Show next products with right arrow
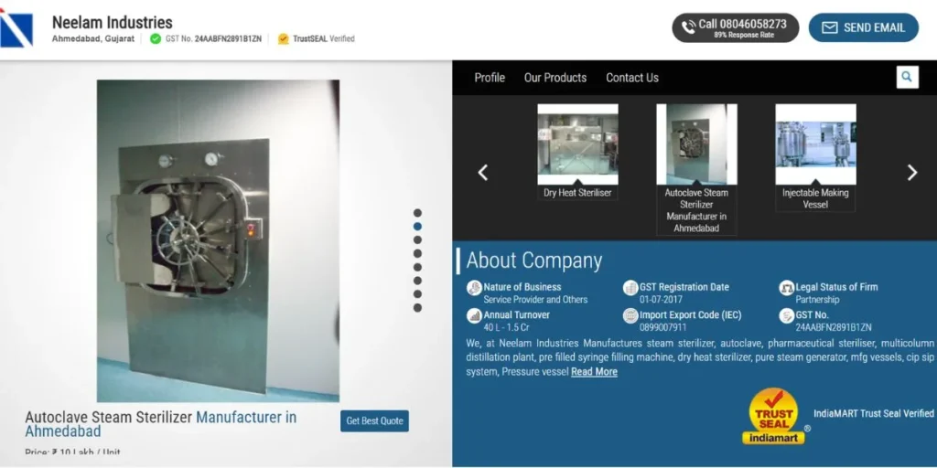This screenshot has width=937, height=468. click(911, 173)
